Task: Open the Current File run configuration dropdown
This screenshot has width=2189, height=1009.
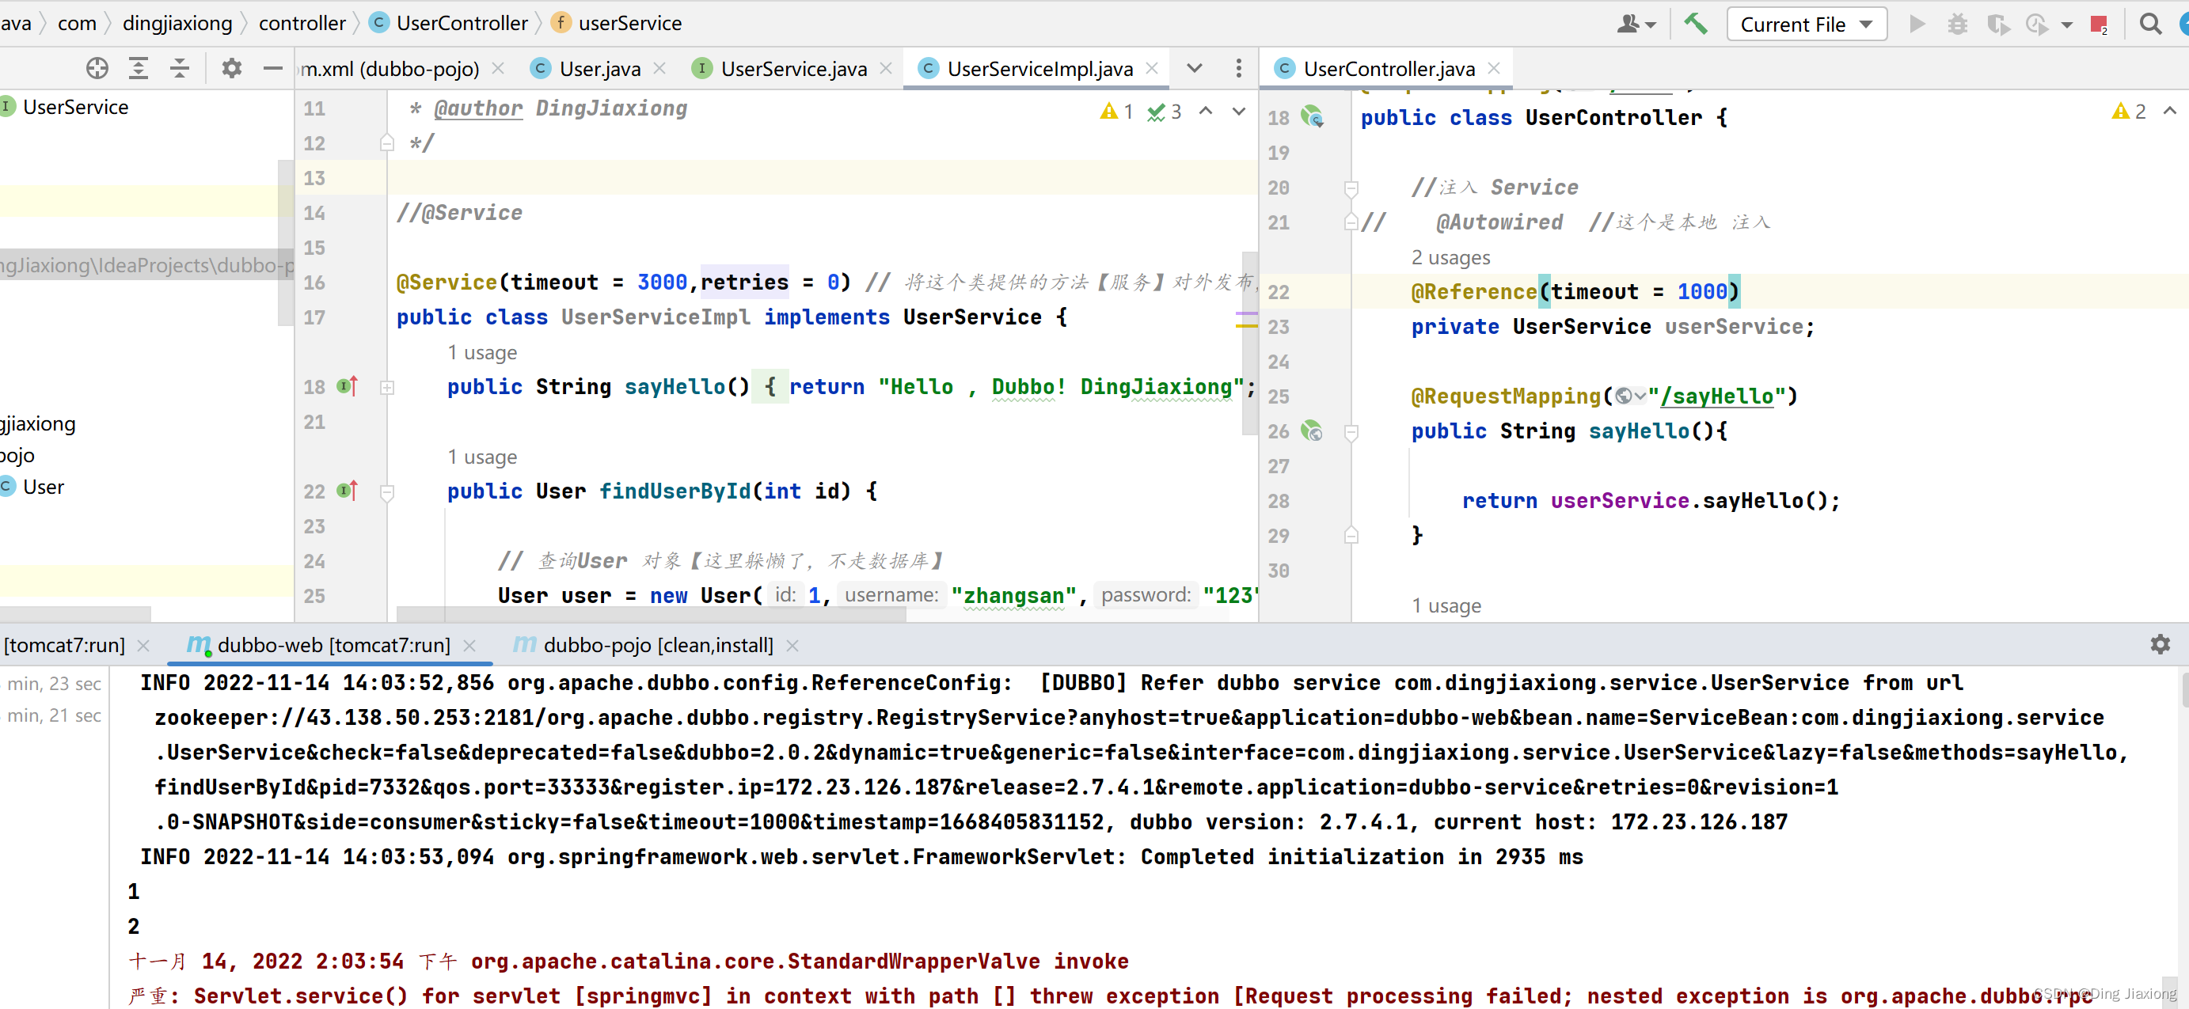Action: [x=1806, y=24]
